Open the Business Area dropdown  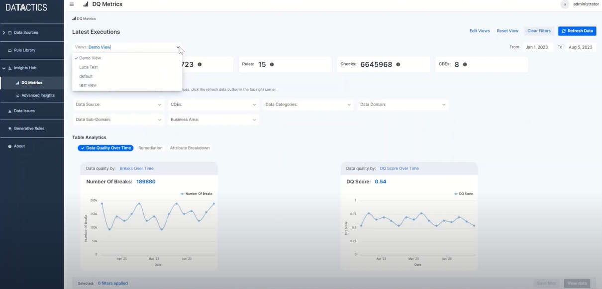[x=212, y=120]
